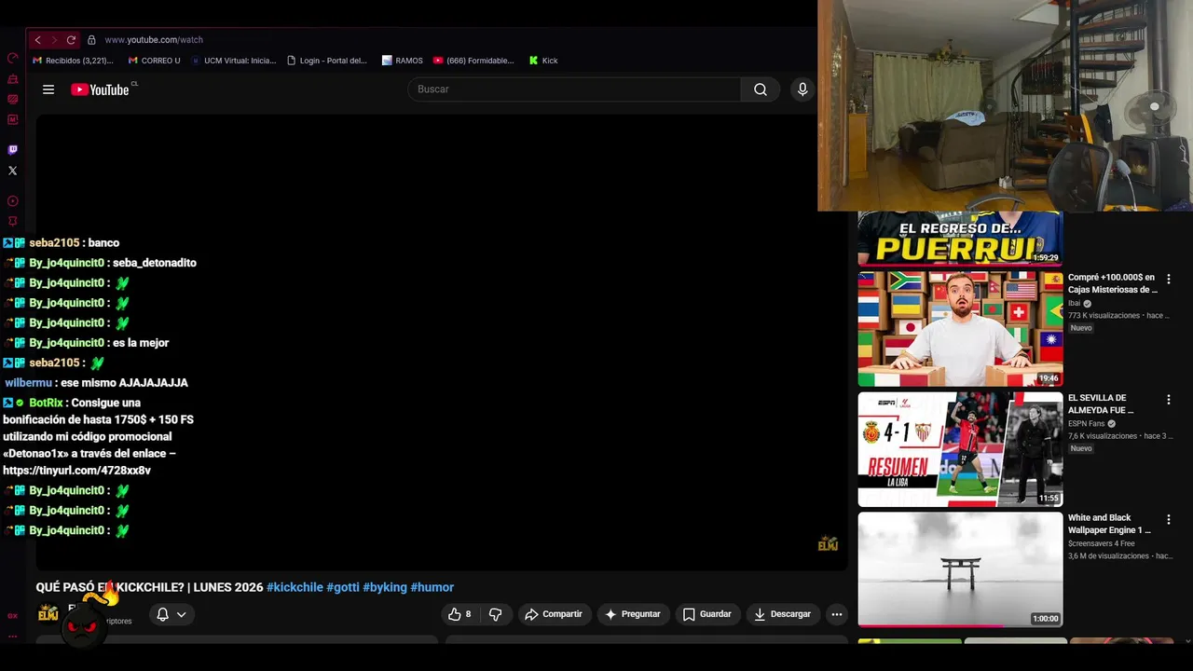Viewport: 1193px width, 671px height.
Task: Click the YouTube logo home link
Action: pyautogui.click(x=100, y=89)
